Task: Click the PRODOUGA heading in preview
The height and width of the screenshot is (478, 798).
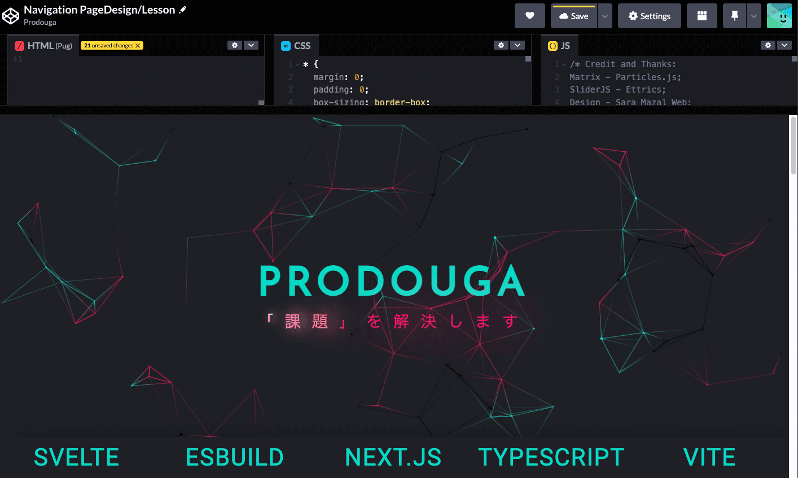Action: 392,281
